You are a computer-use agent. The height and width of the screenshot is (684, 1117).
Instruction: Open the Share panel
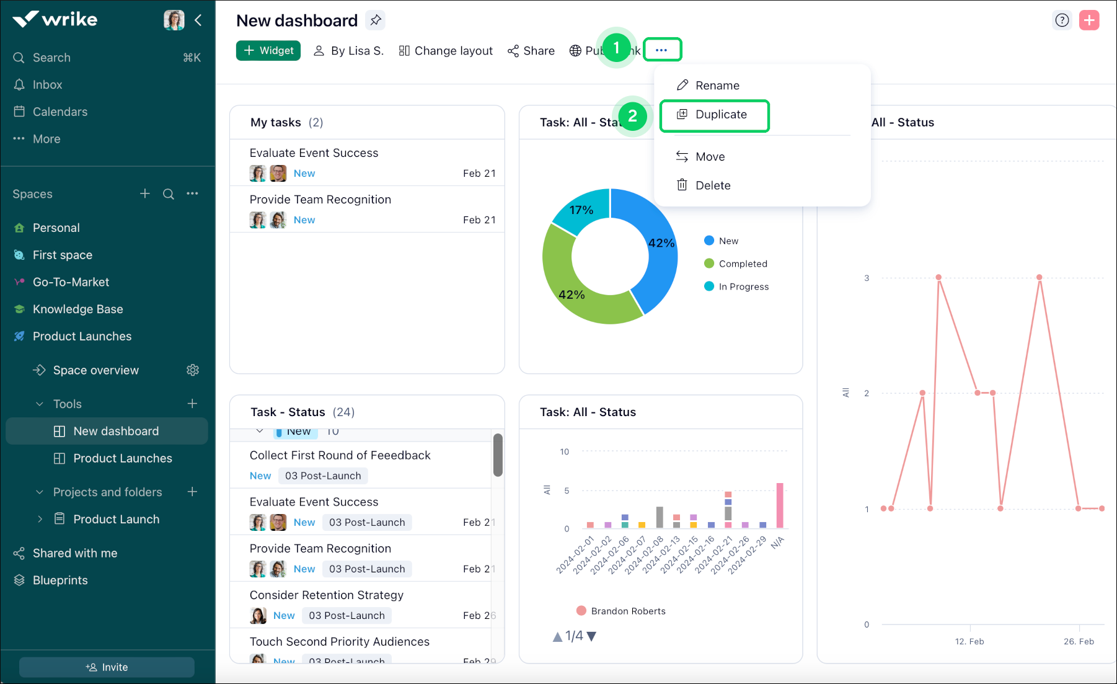[x=531, y=50]
